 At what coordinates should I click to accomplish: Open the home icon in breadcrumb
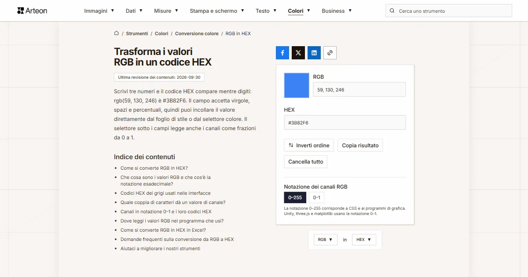coord(117,33)
